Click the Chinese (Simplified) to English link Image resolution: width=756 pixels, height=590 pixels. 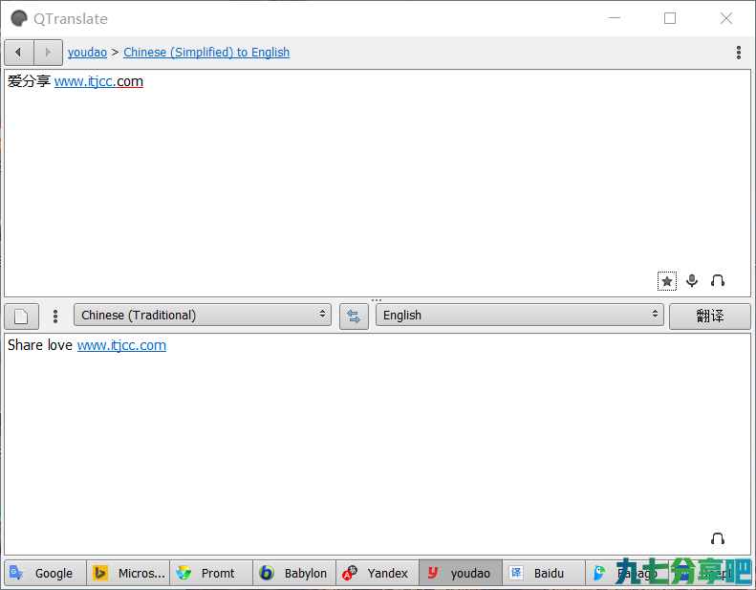(206, 52)
